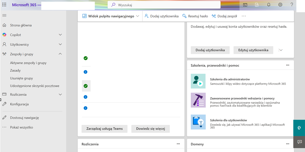
Task: Expand the Użytkownicy navigation section
Action: pos(60,44)
